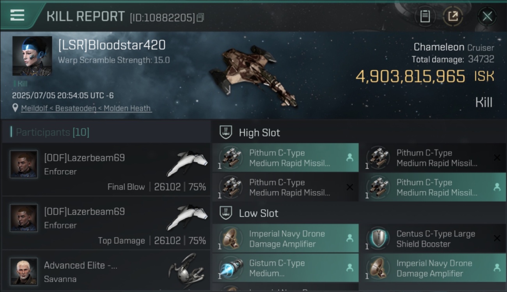
Task: Close the kill report window
Action: pyautogui.click(x=487, y=16)
